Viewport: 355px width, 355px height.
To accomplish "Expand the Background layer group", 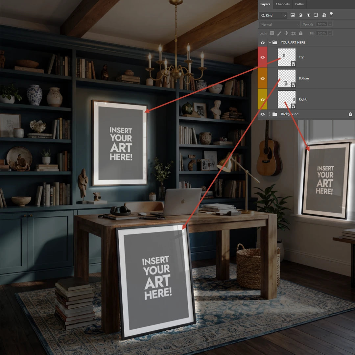I will (270, 114).
